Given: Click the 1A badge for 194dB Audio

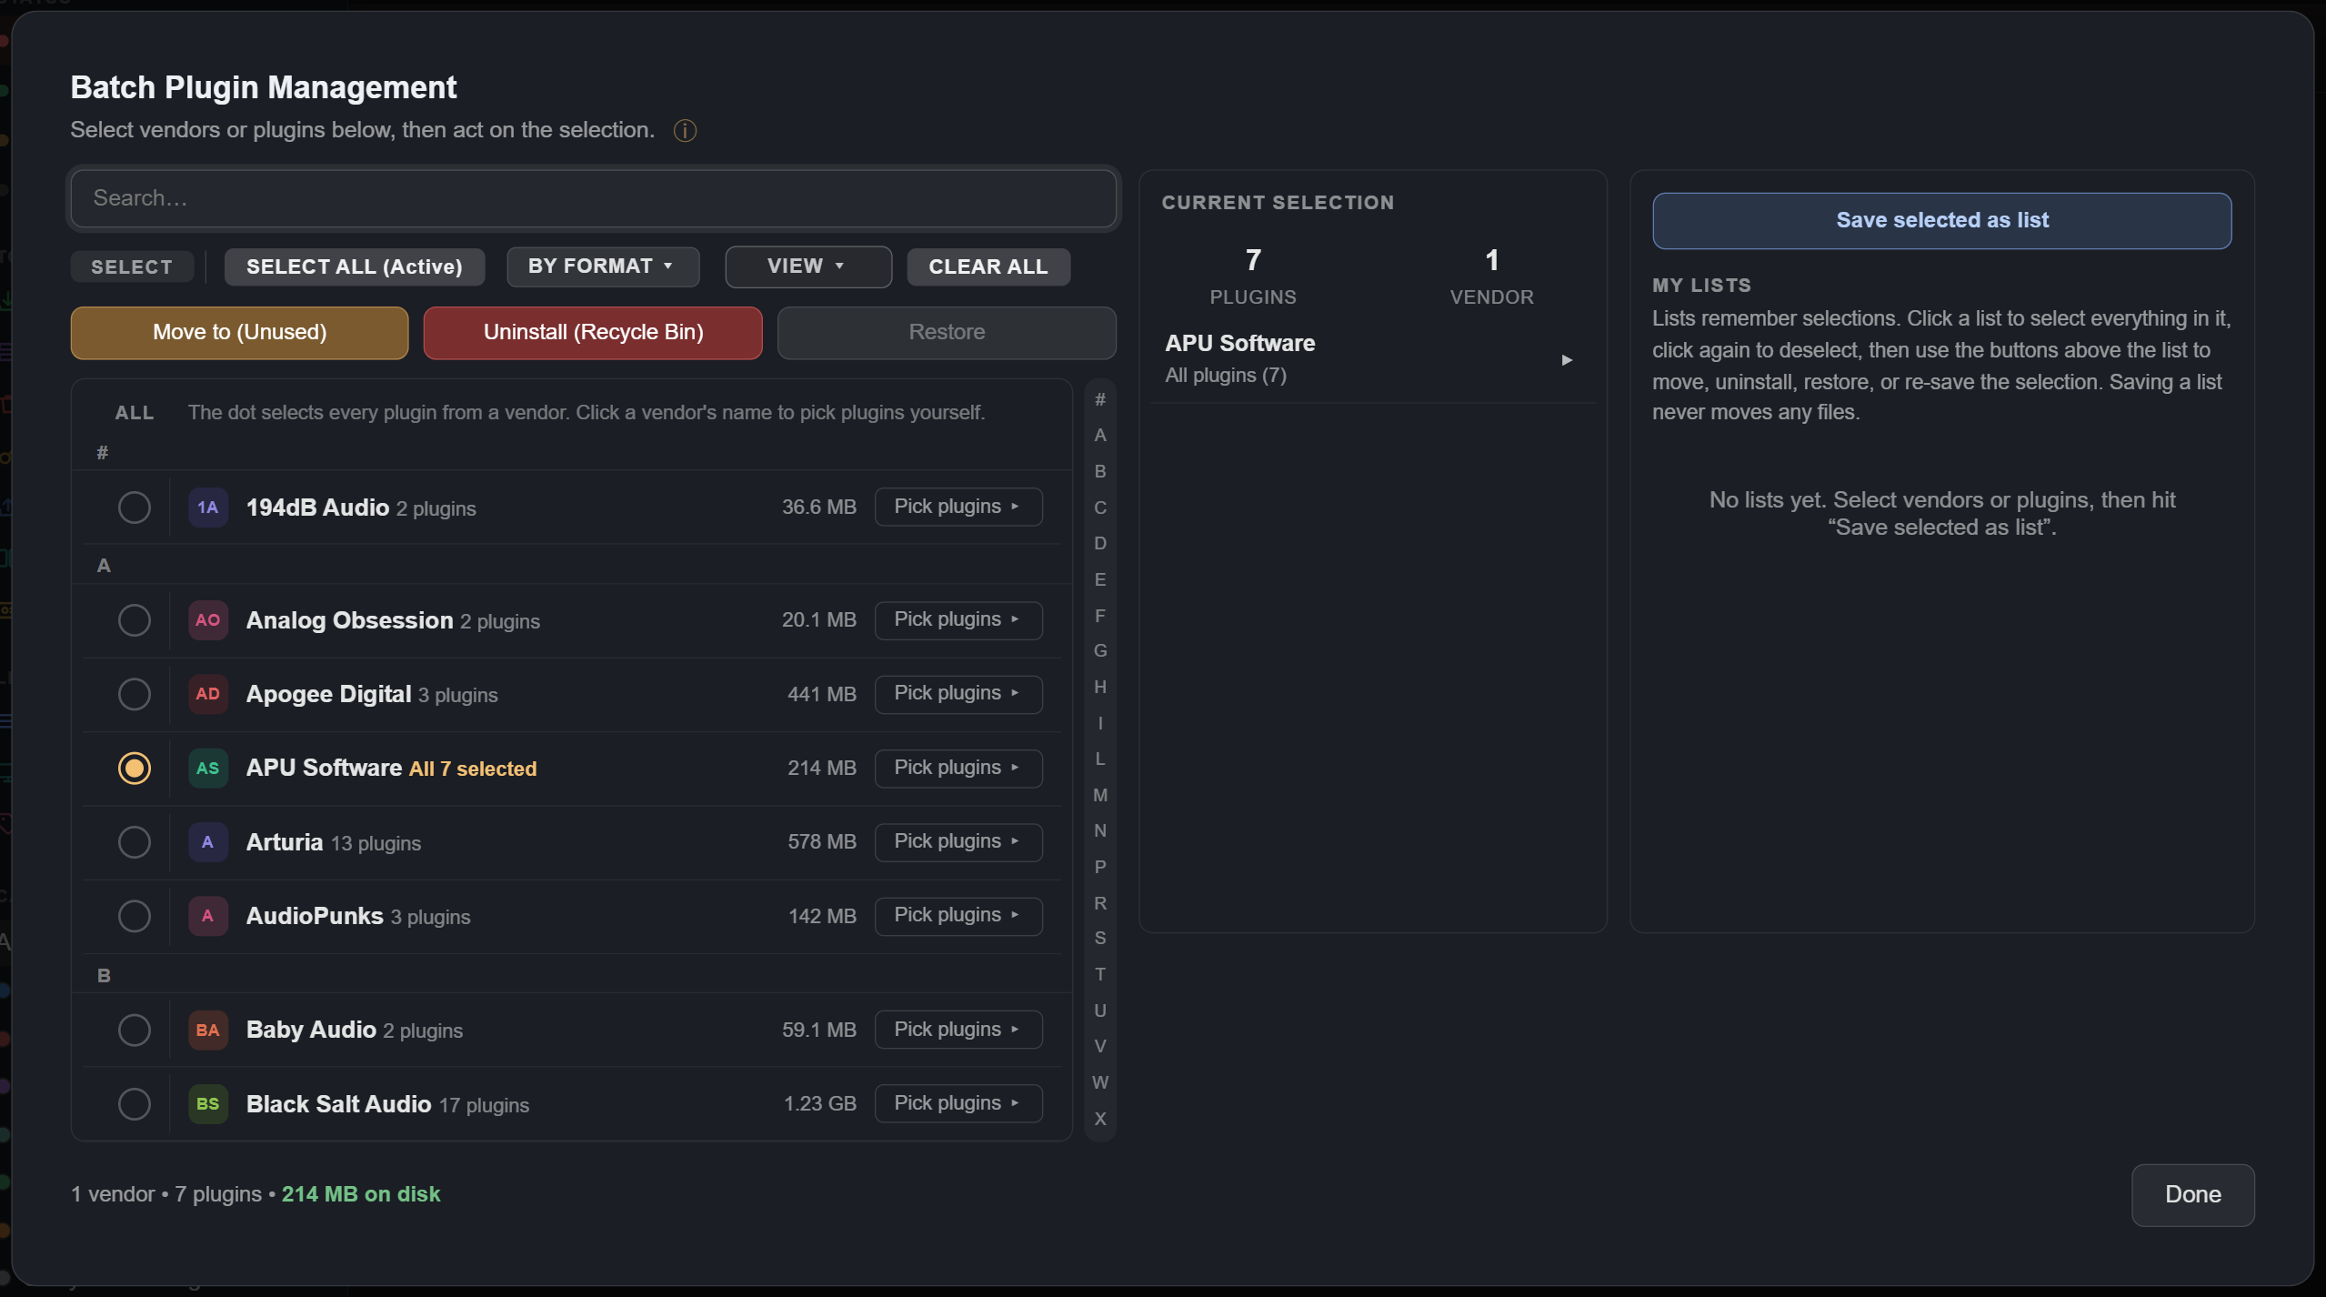Looking at the screenshot, I should point(207,508).
